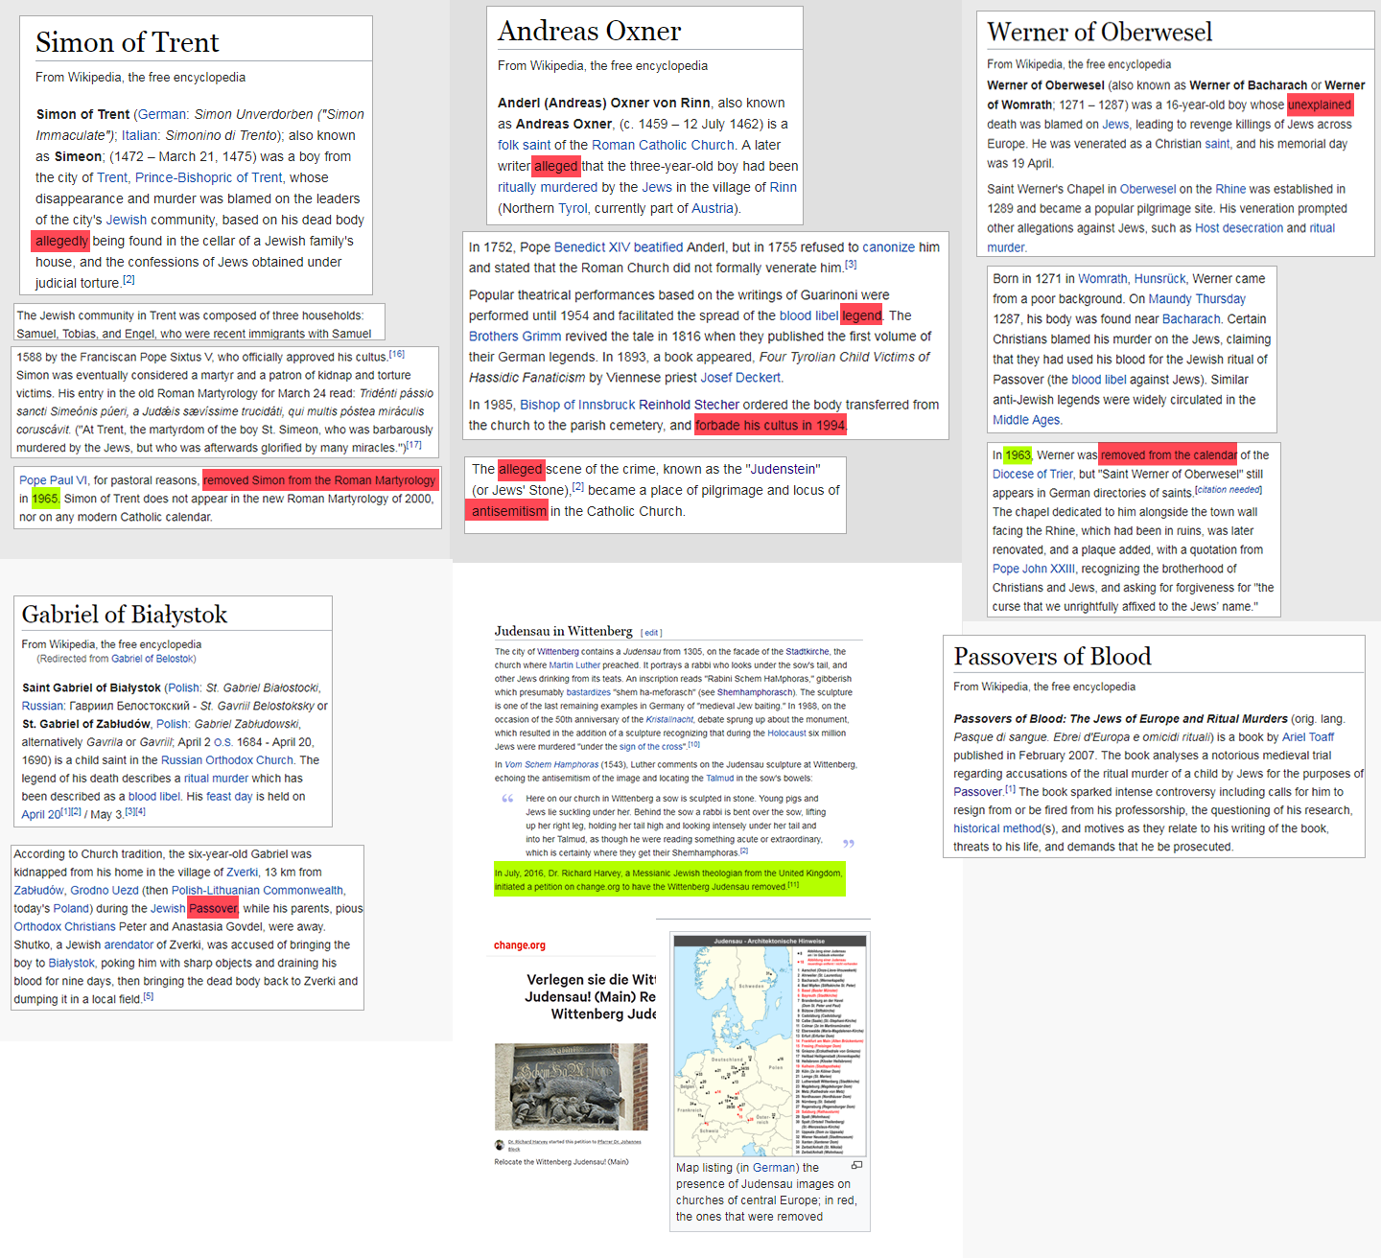Click the edit link beside Judensau in Wittenberg
The width and height of the screenshot is (1381, 1258).
click(x=651, y=633)
